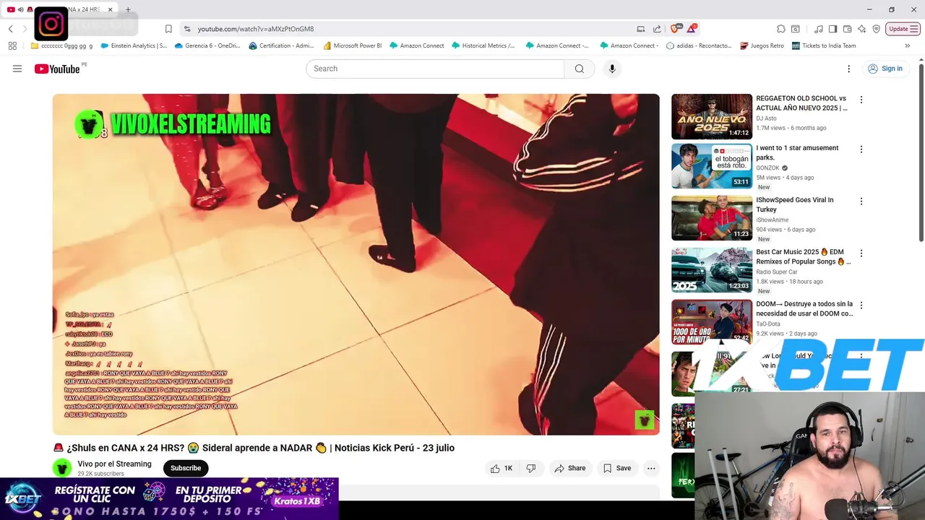
Task: Close the current YouTube tab
Action: pos(111,9)
